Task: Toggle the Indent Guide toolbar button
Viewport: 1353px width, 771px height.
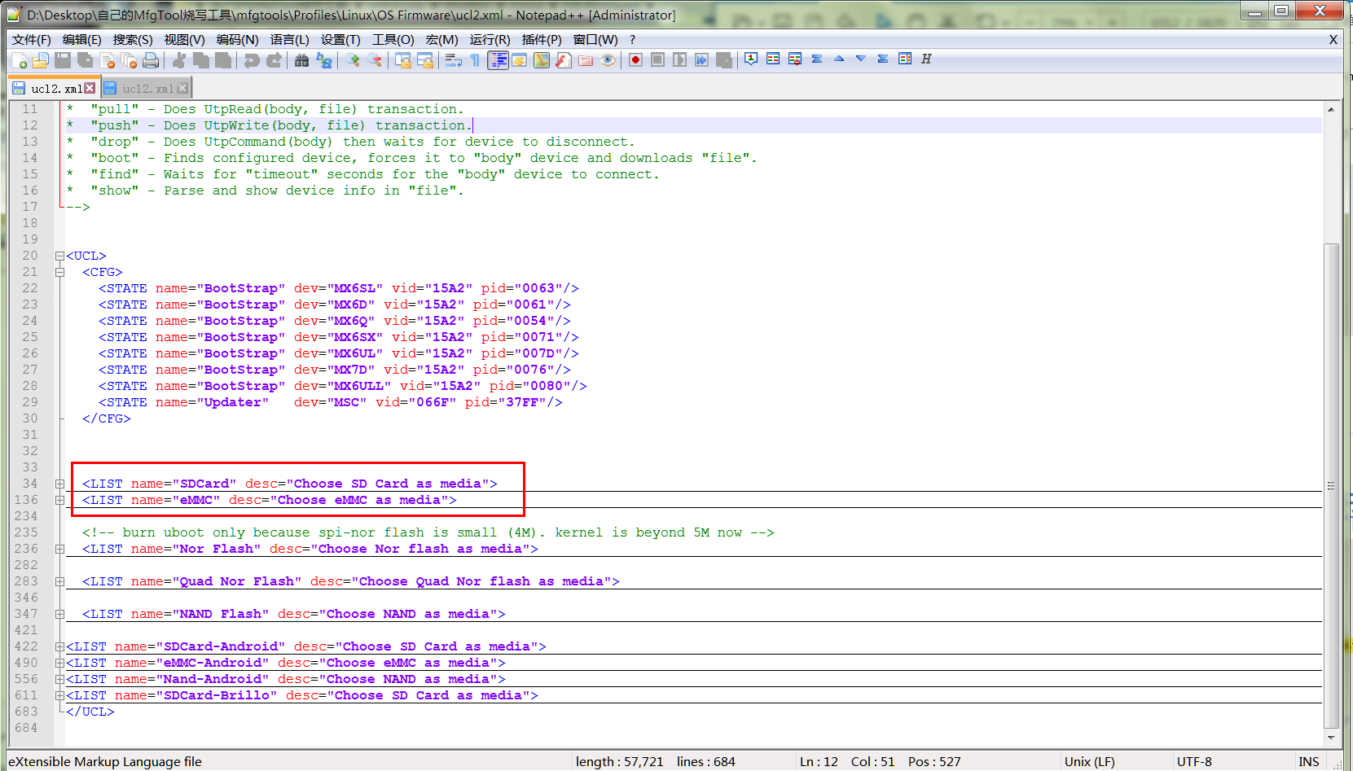Action: tap(498, 59)
